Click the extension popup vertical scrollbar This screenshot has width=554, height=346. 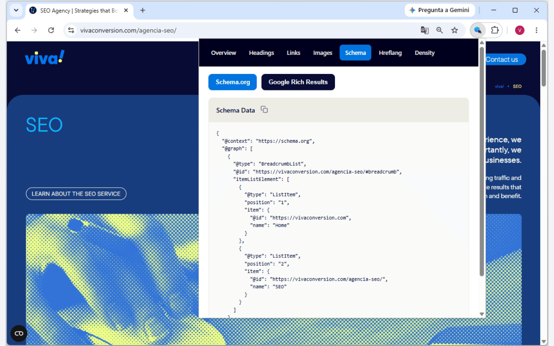coord(482,161)
